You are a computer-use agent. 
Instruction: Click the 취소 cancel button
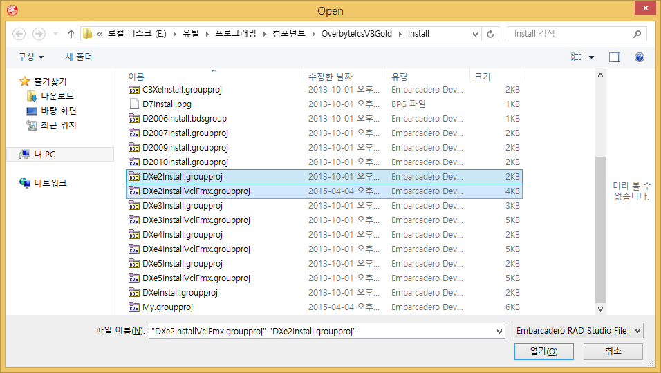[613, 352]
